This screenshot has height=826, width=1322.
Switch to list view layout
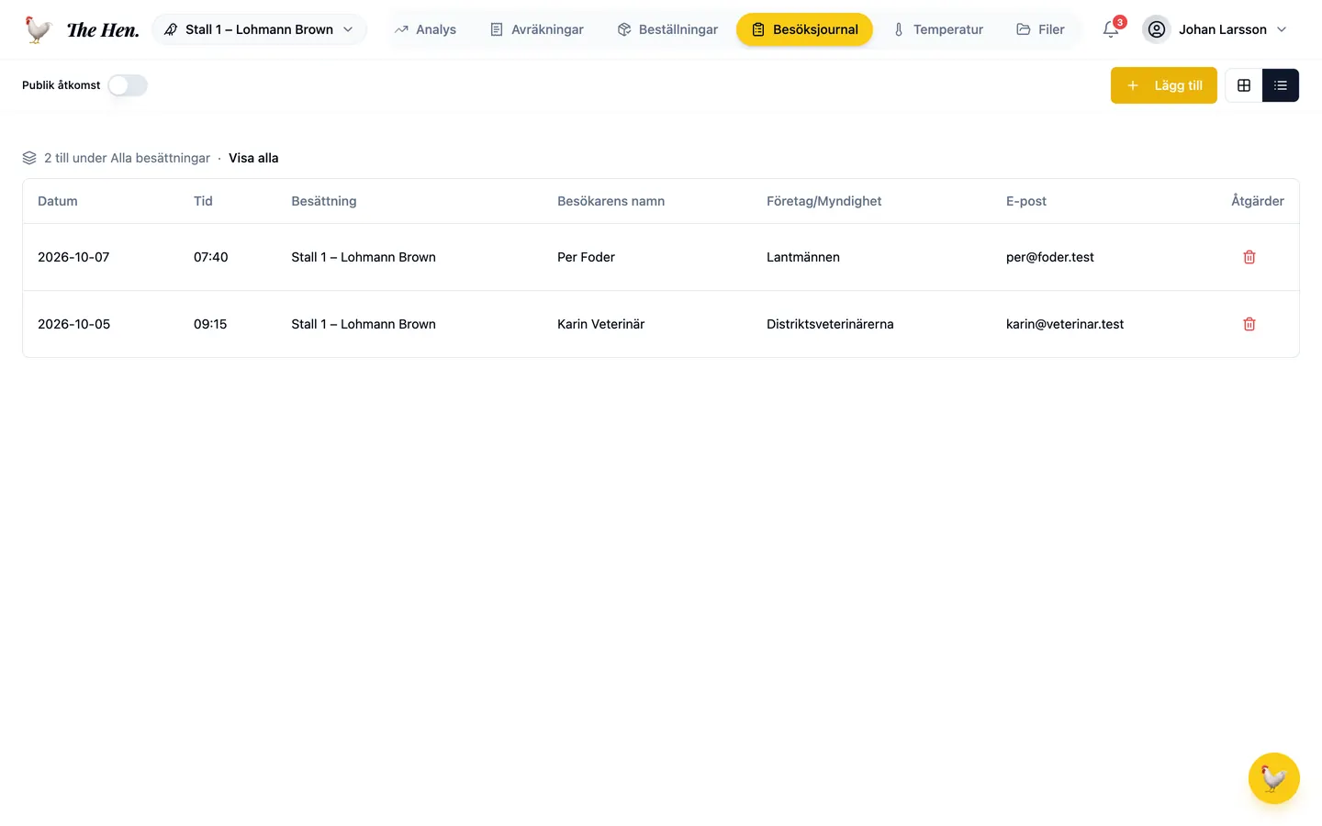[x=1281, y=85]
